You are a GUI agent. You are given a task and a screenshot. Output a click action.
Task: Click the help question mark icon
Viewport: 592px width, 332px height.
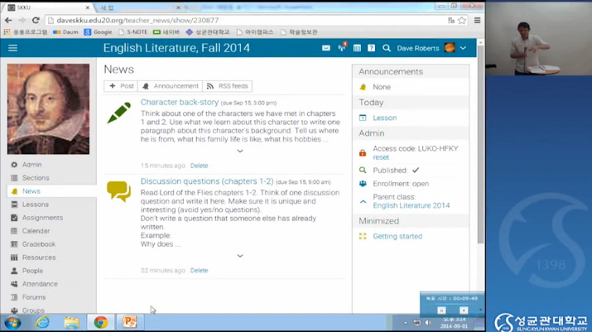point(371,48)
